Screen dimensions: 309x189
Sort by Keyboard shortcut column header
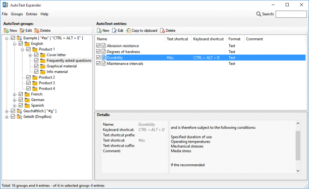pyautogui.click(x=209, y=39)
